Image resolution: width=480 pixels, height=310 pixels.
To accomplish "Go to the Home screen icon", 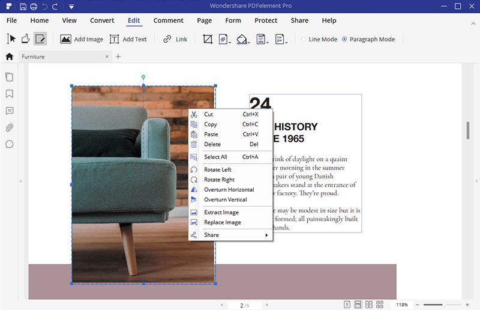I will (10, 56).
